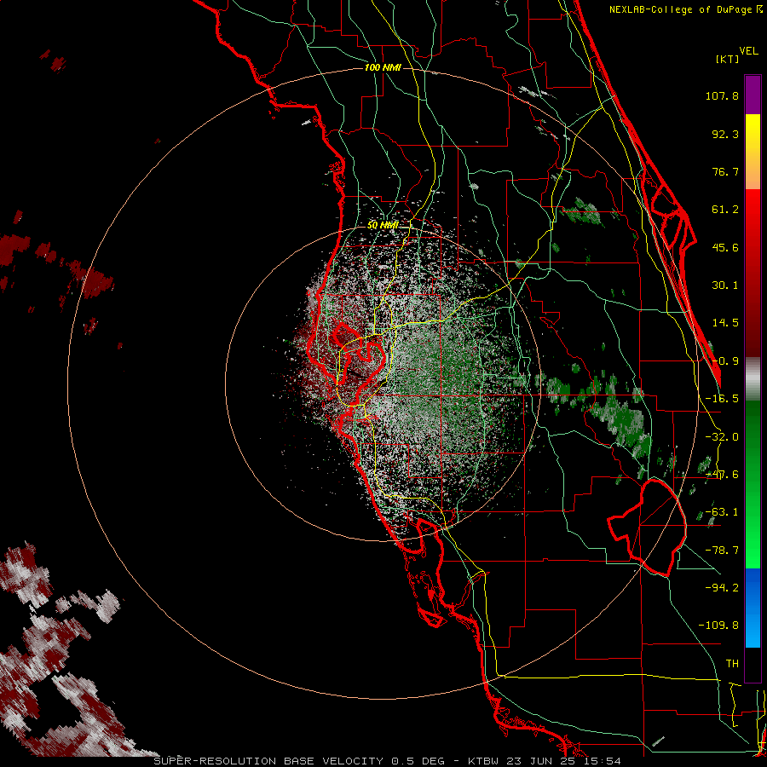The image size is (767, 767).
Task: Click the -0.9 value on velocity scale
Action: tap(725, 361)
